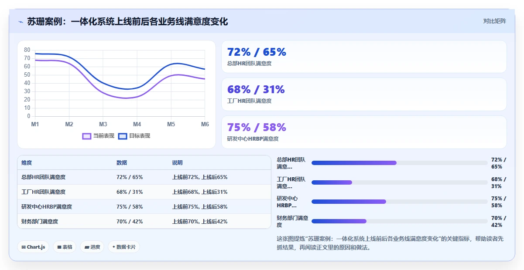Click the 80 y-axis tick label

pos(27,50)
